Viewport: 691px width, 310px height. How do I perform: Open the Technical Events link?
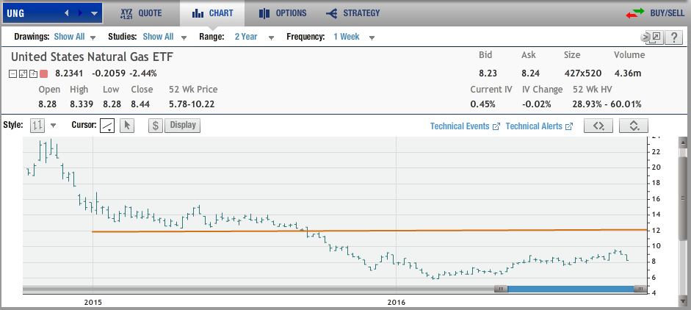point(465,126)
